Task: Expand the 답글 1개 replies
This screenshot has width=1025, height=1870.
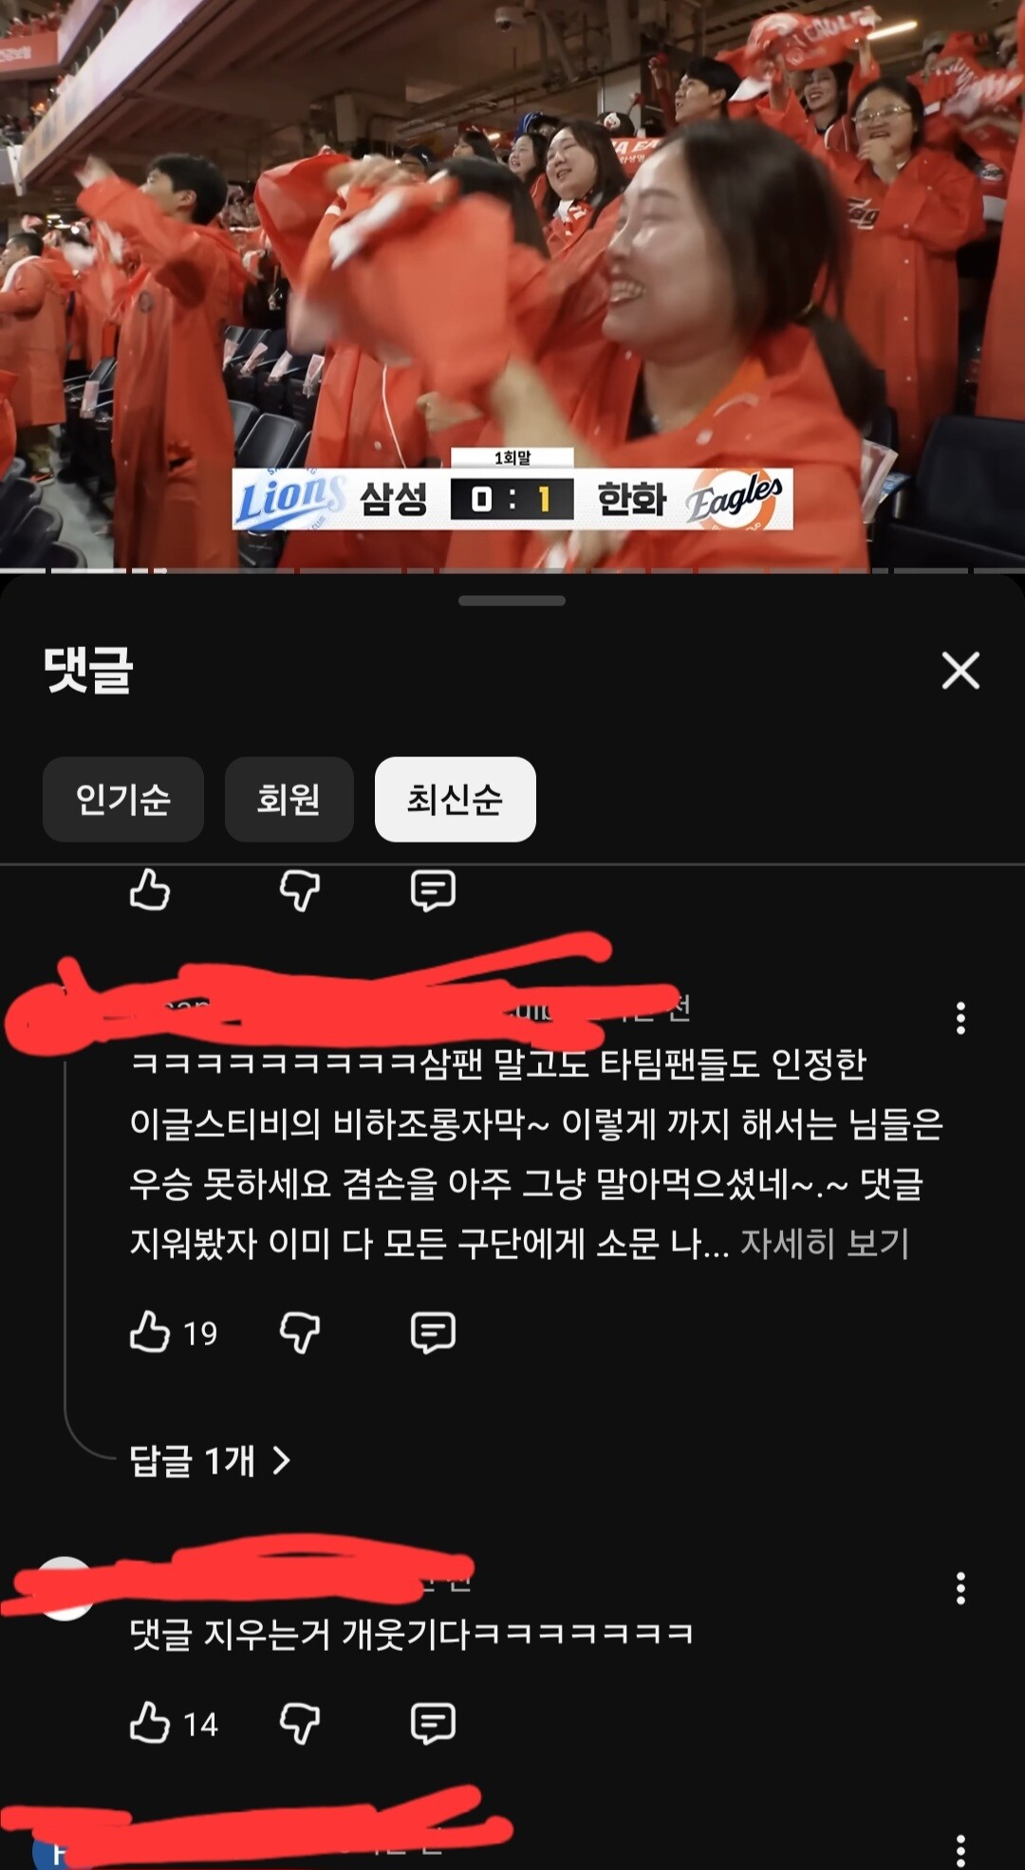Action: coord(210,1460)
